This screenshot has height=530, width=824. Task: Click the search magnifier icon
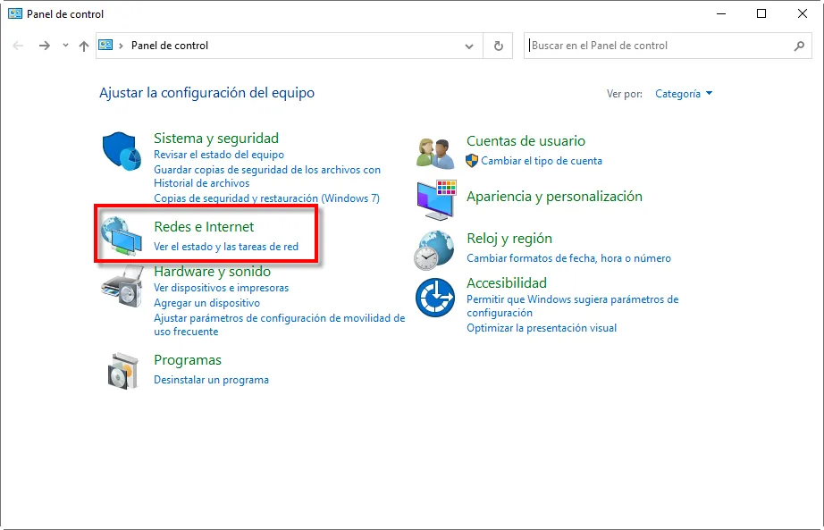point(799,46)
